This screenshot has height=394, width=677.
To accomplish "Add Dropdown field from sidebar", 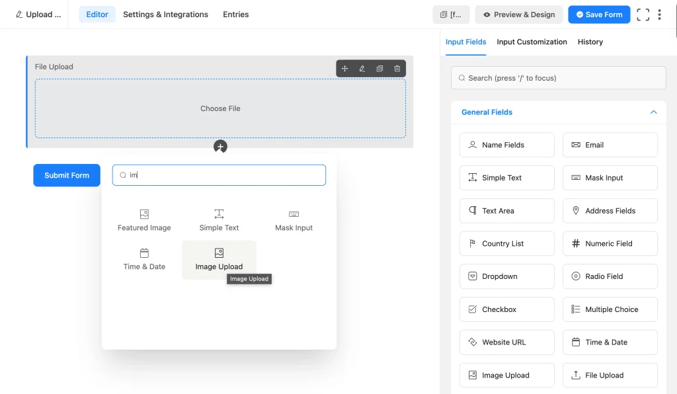I will coord(507,276).
